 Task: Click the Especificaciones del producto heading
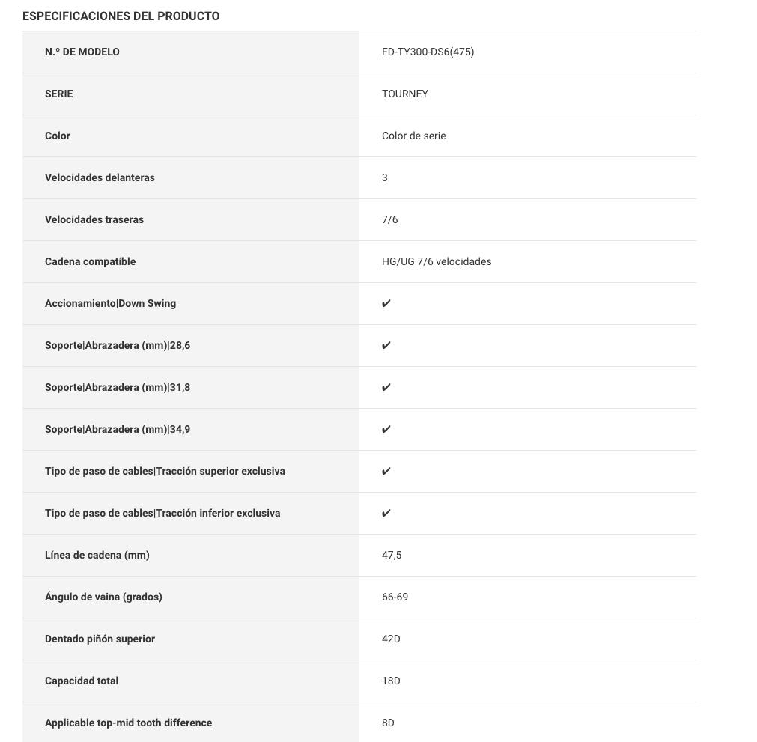click(x=121, y=16)
